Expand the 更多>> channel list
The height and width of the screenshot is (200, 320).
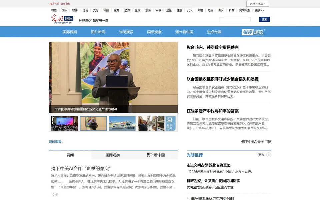pos(259,10)
